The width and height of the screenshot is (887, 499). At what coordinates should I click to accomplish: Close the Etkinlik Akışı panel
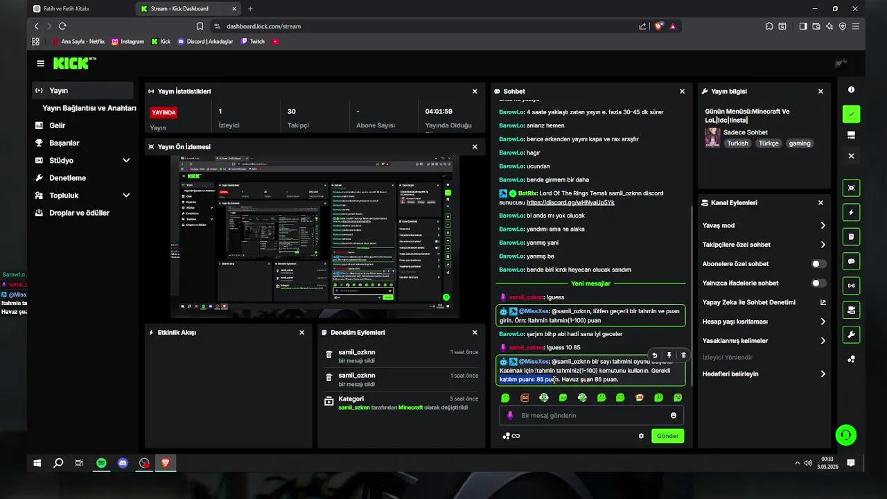301,333
